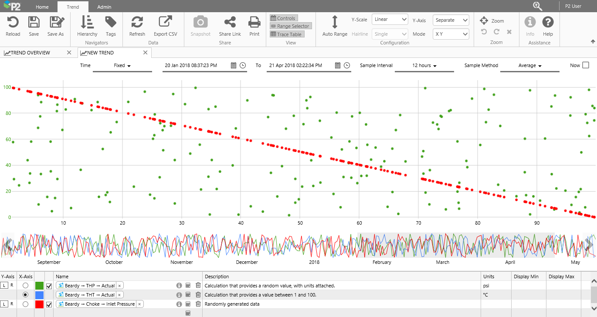This screenshot has width=597, height=317.
Task: Apply Auto Range to the chart
Action: coord(335,22)
